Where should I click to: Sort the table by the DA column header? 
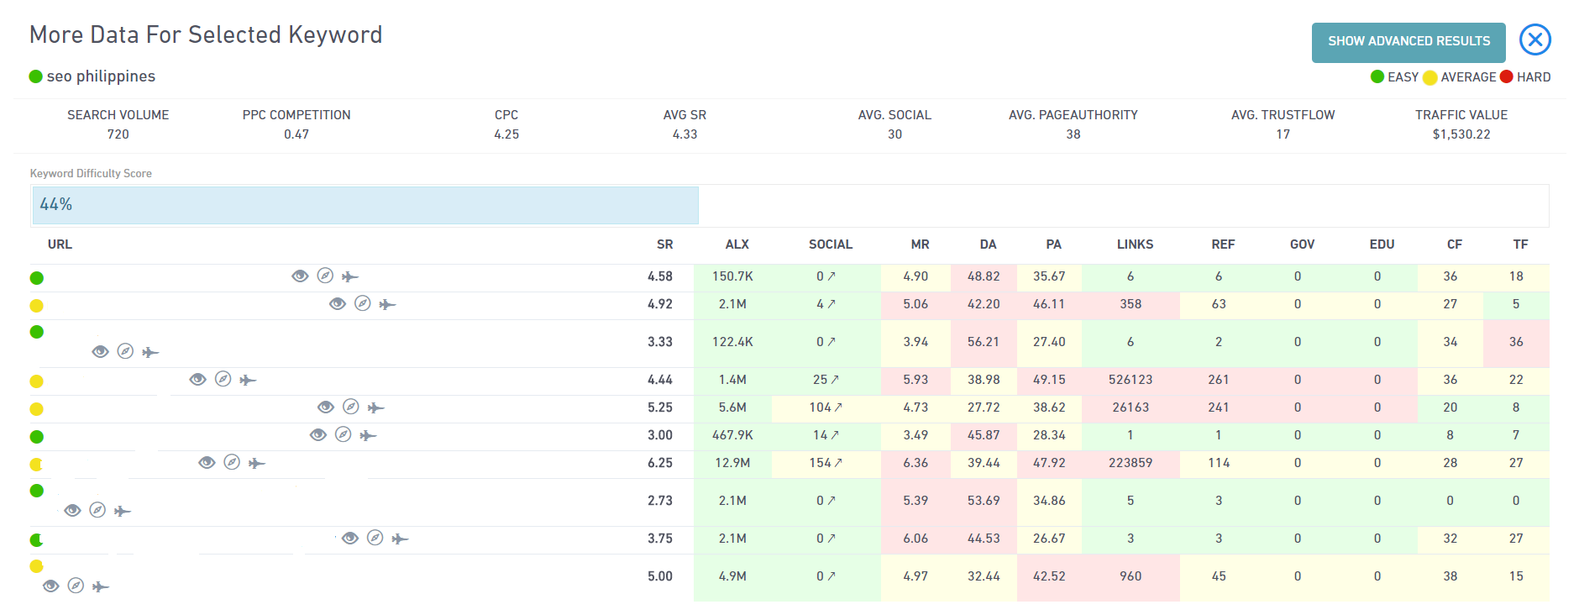coord(988,244)
